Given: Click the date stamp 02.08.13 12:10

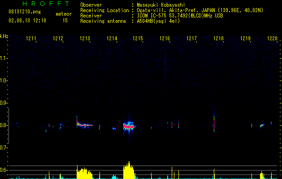Looking at the screenshot, I should [x=27, y=21].
